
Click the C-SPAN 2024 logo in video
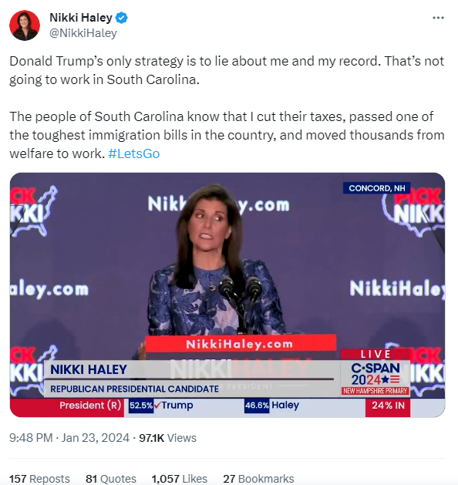pyautogui.click(x=375, y=374)
